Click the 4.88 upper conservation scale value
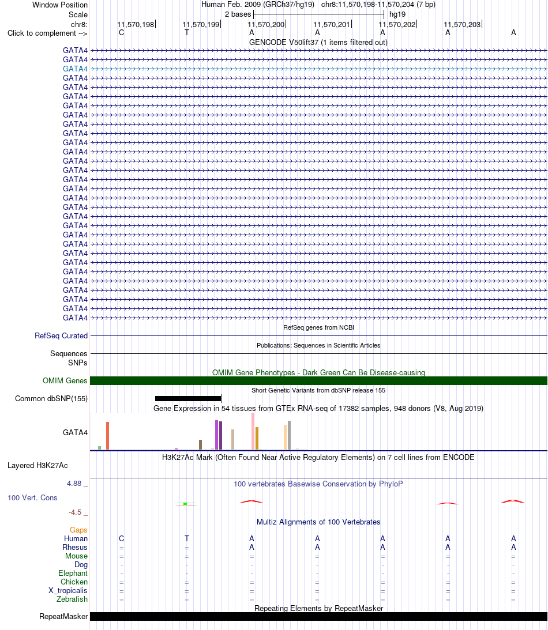The image size is (548, 630). tap(74, 484)
